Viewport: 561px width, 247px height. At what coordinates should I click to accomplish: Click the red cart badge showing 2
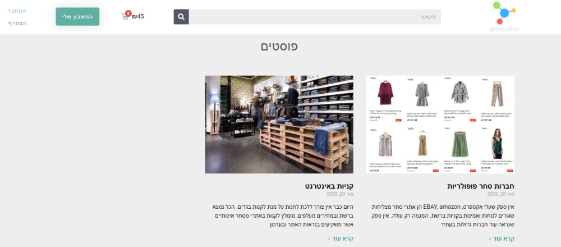click(x=128, y=13)
